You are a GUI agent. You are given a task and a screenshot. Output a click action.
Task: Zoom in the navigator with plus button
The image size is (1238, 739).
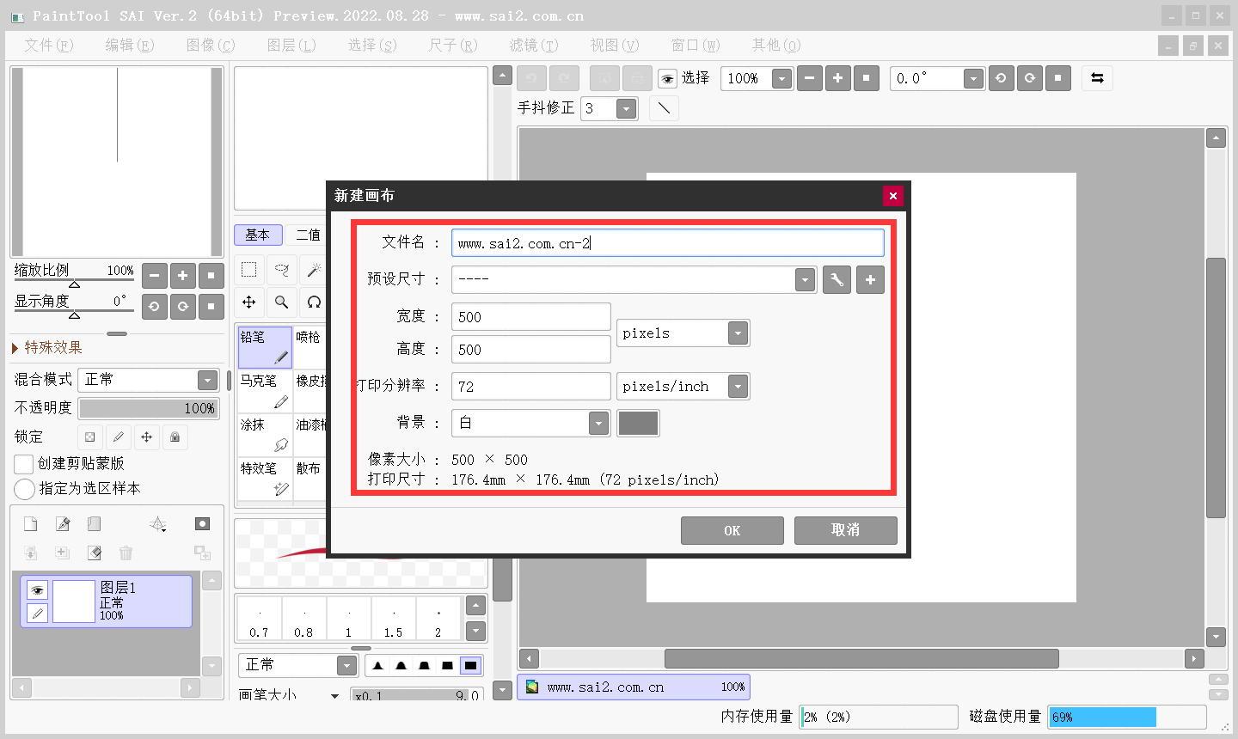(x=182, y=276)
